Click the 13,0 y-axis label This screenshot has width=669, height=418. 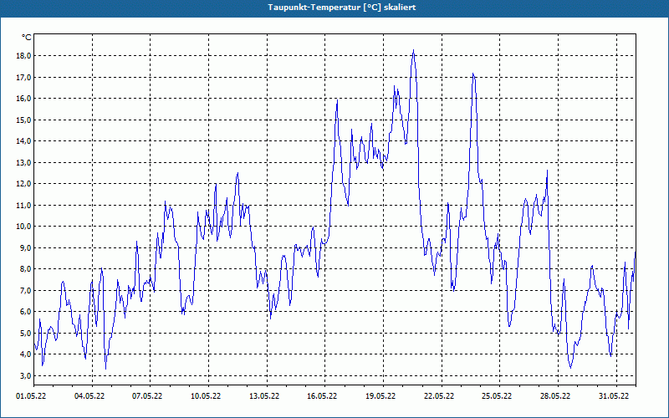(x=23, y=162)
